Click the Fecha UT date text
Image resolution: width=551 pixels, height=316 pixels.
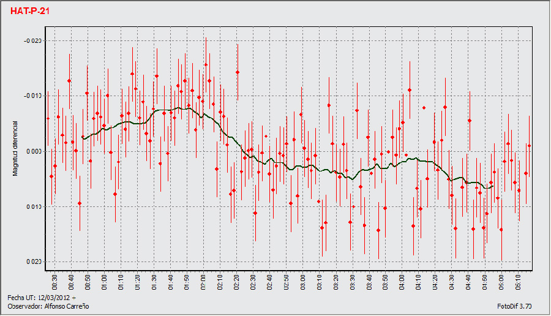(41, 297)
